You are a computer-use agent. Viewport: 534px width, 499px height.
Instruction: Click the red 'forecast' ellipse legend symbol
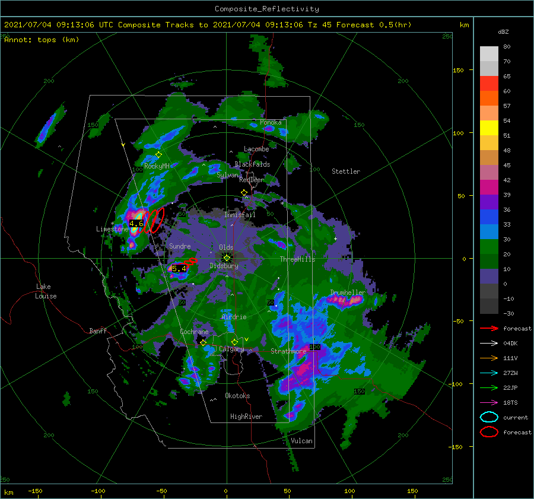click(489, 432)
